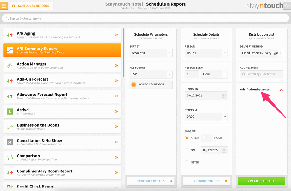Remove erin.fischer recipient with red X
Viewport: 291px width, 191px height.
[x=281, y=90]
